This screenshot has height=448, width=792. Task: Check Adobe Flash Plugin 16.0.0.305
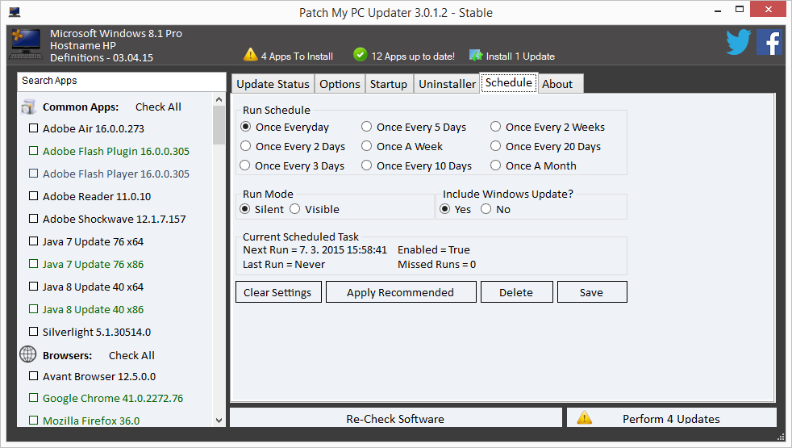[x=33, y=151]
